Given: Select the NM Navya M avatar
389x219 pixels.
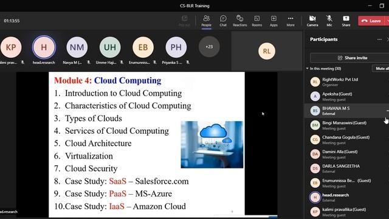Looking at the screenshot, I should click(77, 47).
